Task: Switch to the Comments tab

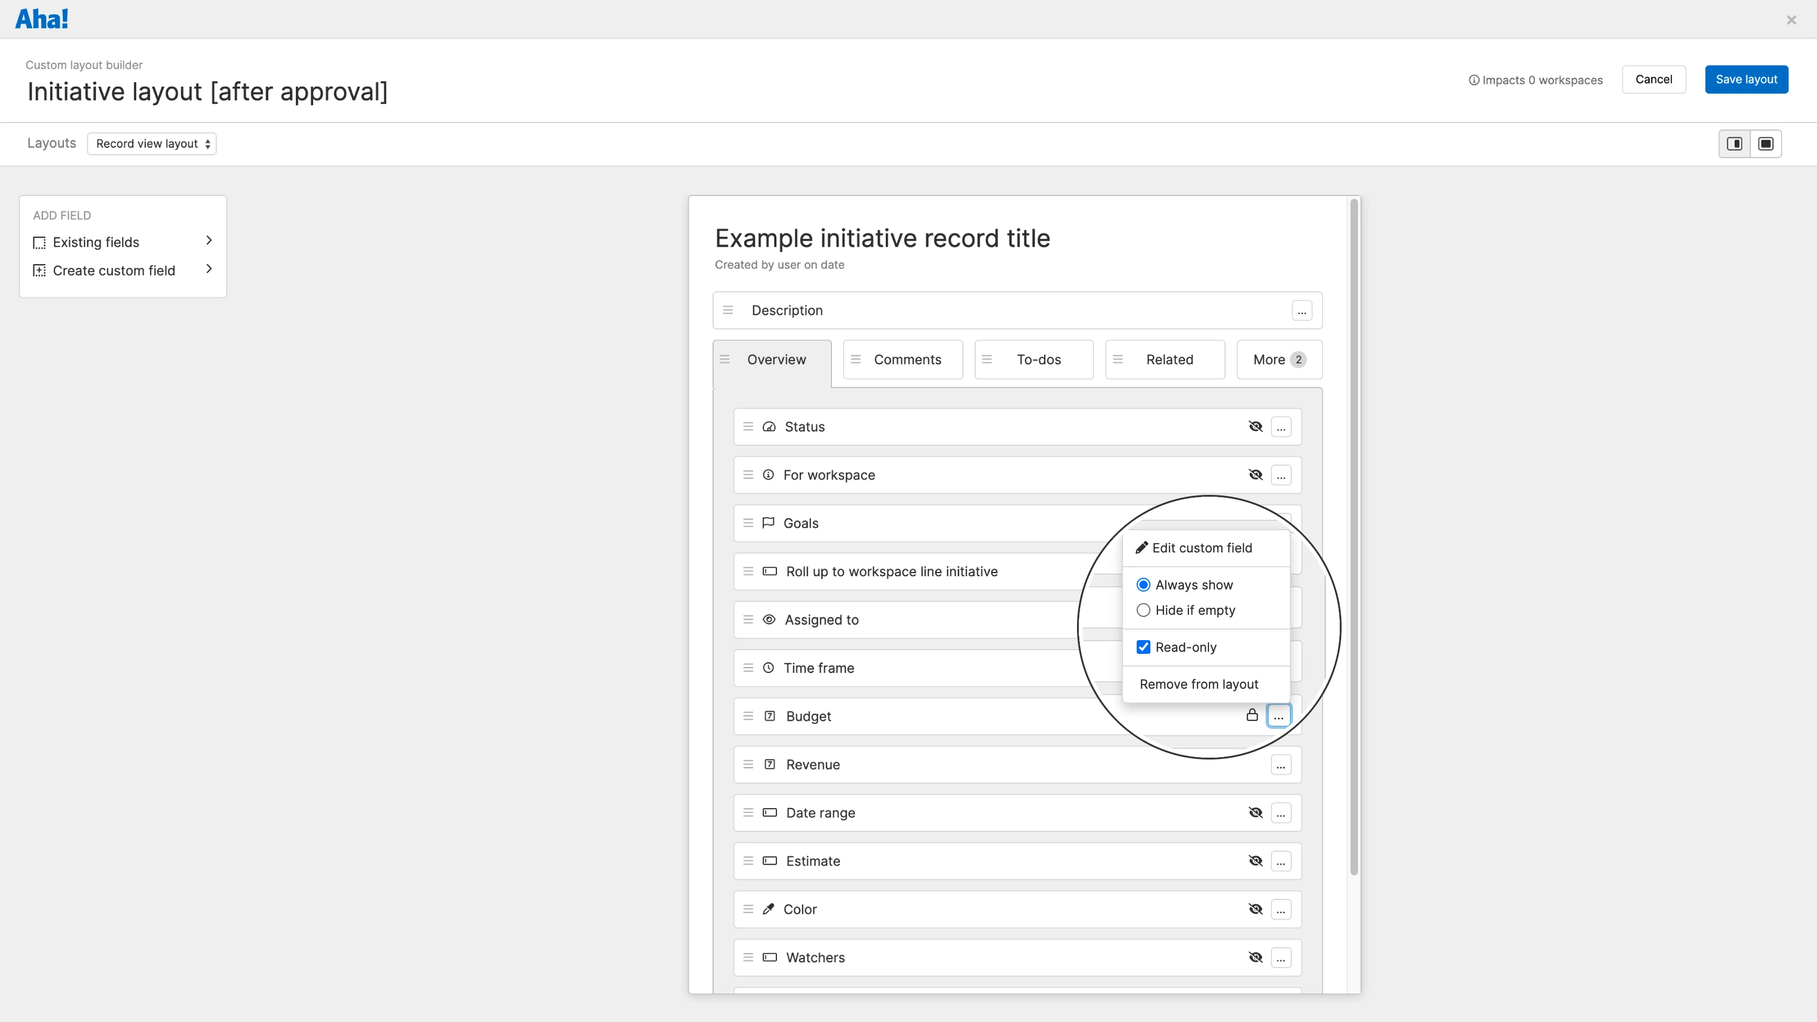Action: (x=907, y=360)
